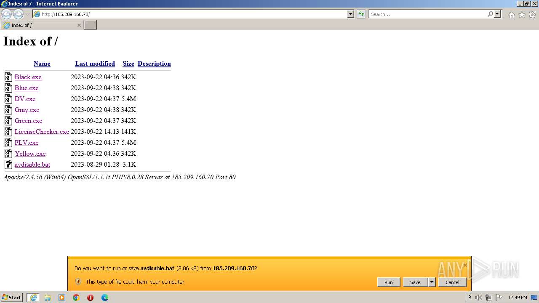Sort listing by Description

pos(154,64)
